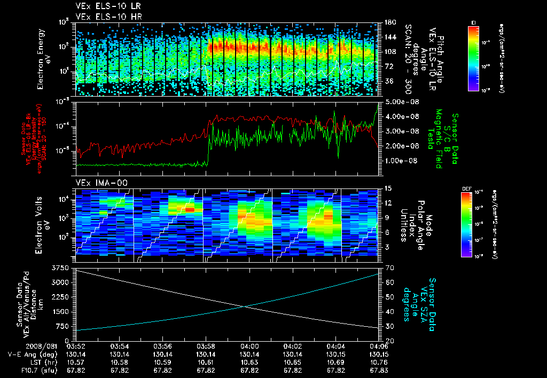The width and height of the screenshot is (547, 378).
Task: Click the F10.7 value 67.83
Action: click(379, 371)
